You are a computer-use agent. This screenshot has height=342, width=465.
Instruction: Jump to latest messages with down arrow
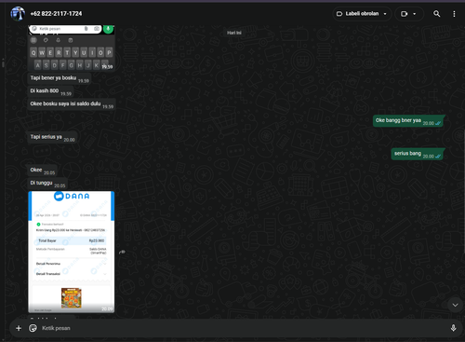point(455,305)
